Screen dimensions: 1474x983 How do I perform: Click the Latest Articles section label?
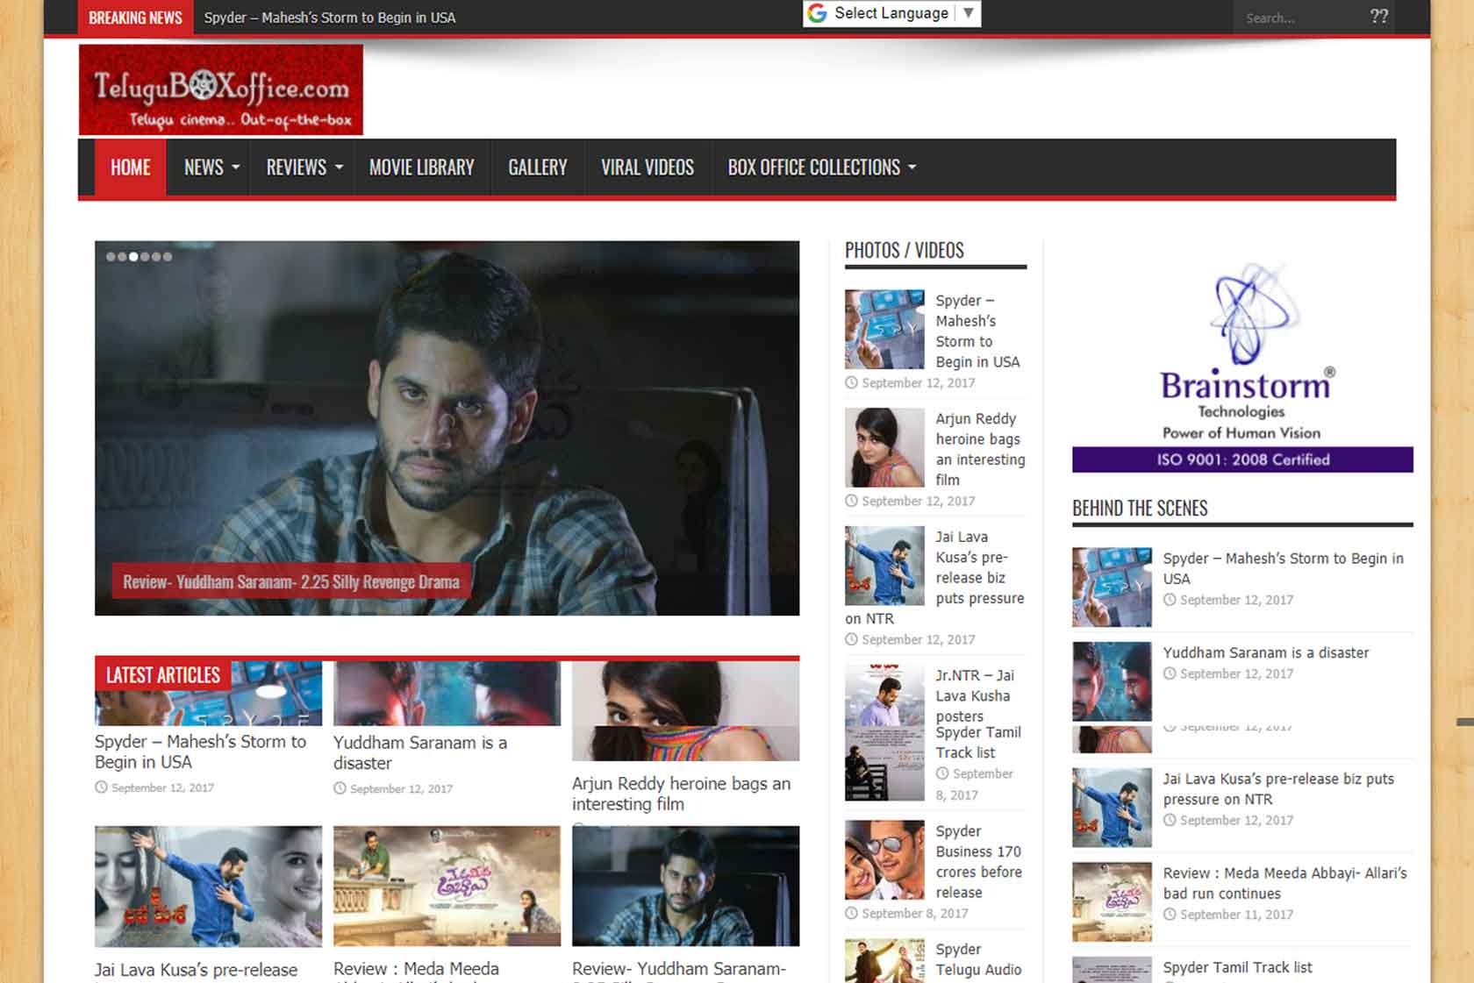point(163,675)
